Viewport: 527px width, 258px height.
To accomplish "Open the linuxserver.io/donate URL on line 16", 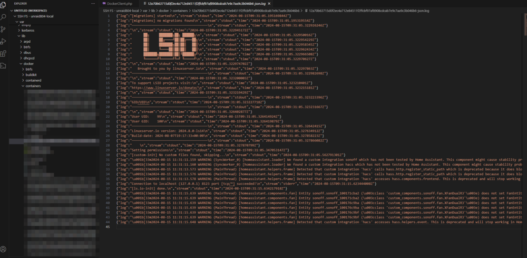I will [x=166, y=87].
